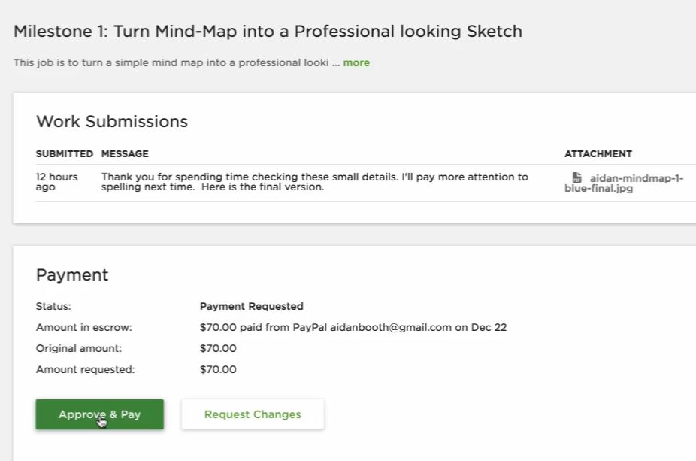The height and width of the screenshot is (461, 696).
Task: Click the MESSAGE column header
Action: click(x=125, y=153)
